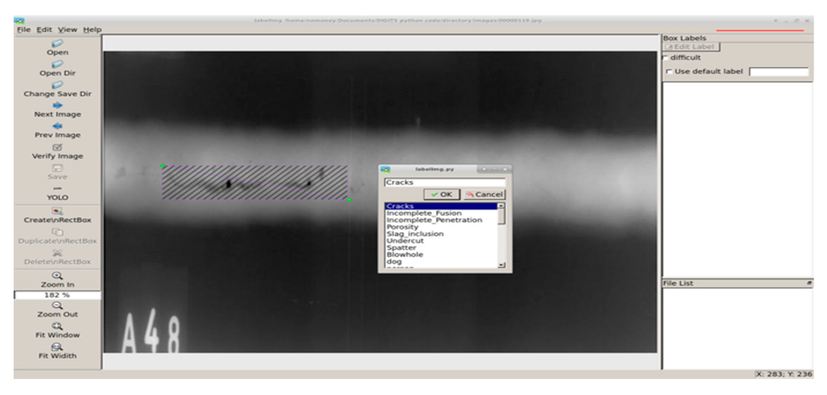This screenshot has width=827, height=395.
Task: Open the File menu
Action: (24, 29)
